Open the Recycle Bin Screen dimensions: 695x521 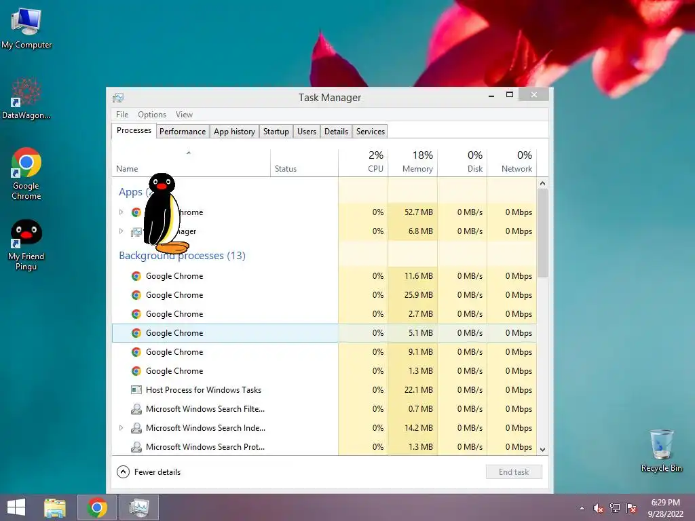pos(661,450)
